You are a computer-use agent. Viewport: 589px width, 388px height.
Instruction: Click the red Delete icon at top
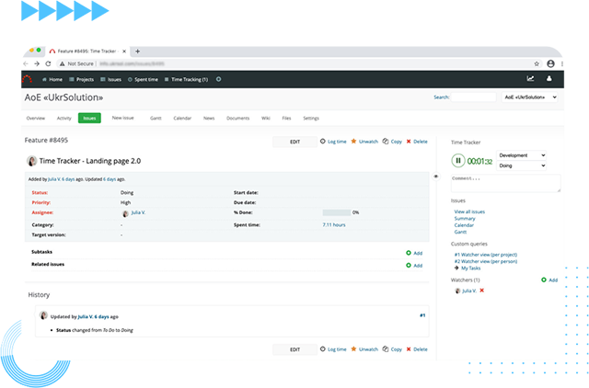[409, 142]
